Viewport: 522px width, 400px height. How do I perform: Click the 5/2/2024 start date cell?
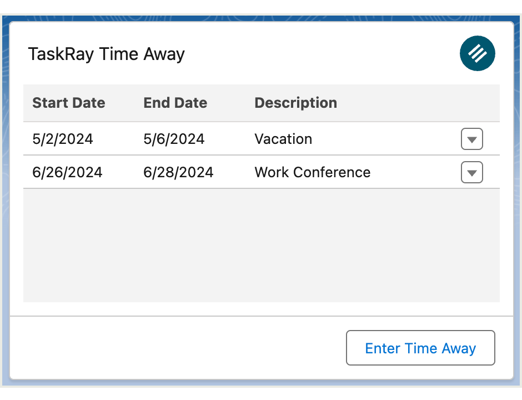pyautogui.click(x=63, y=139)
